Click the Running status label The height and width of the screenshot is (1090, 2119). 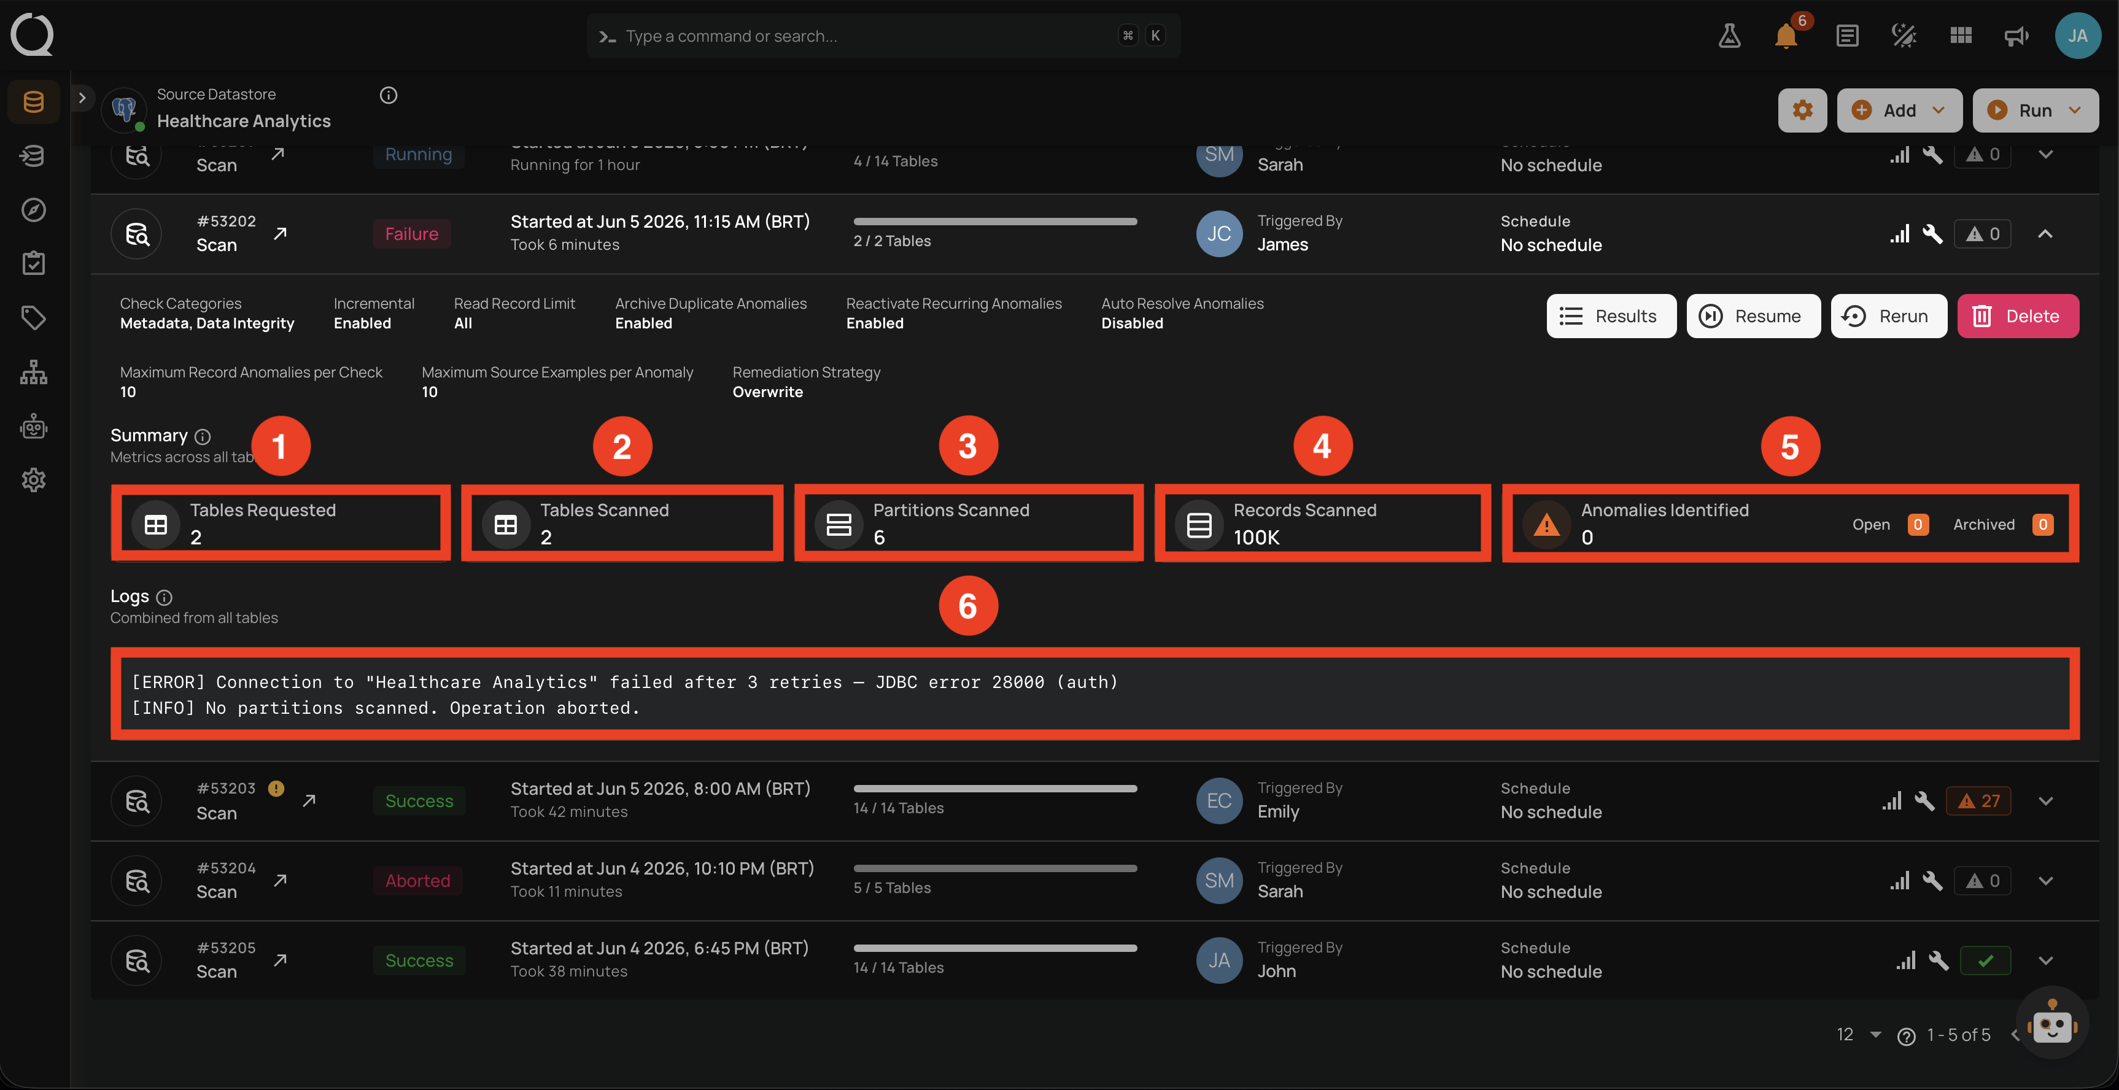[x=418, y=155]
